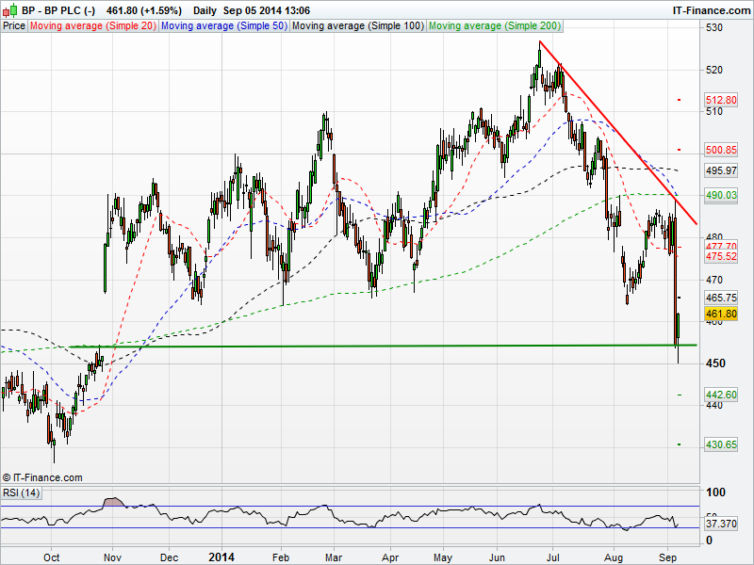Screen dimensions: 754x565
Task: Click the yellow 461.80 current price tag
Action: coord(720,314)
